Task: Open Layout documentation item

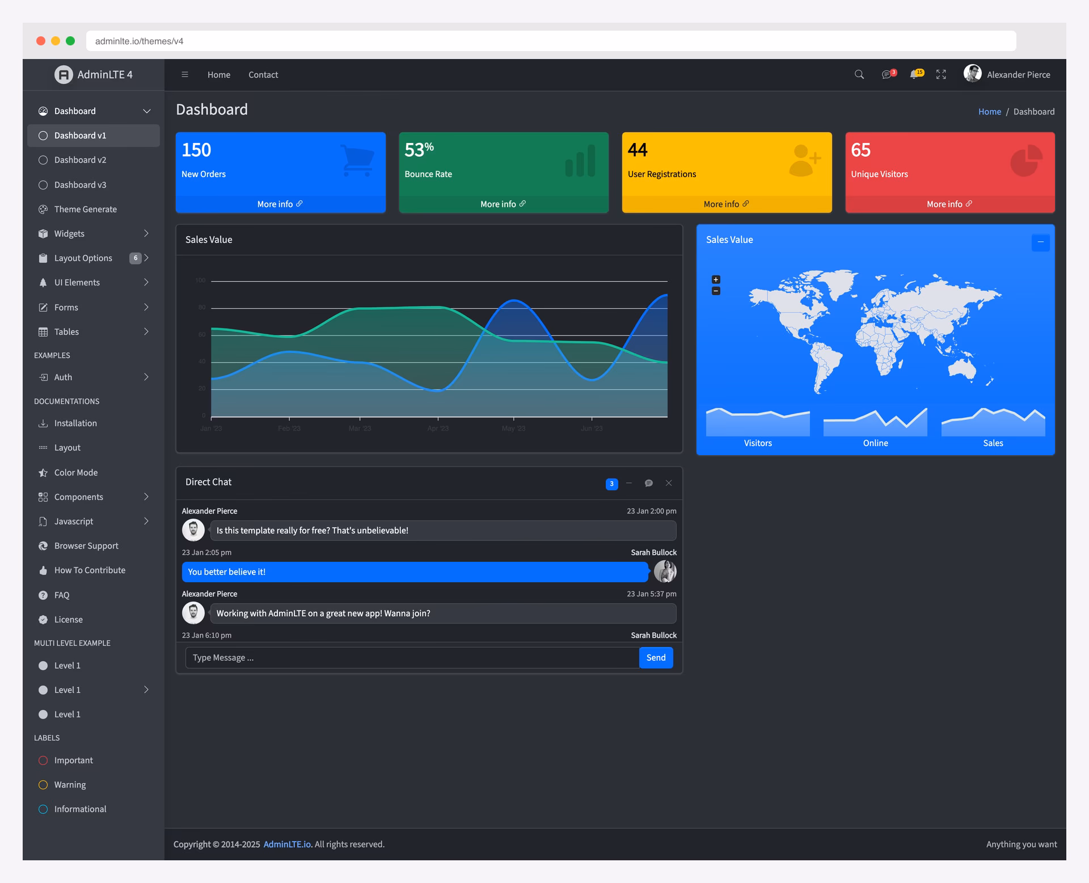Action: click(x=94, y=448)
